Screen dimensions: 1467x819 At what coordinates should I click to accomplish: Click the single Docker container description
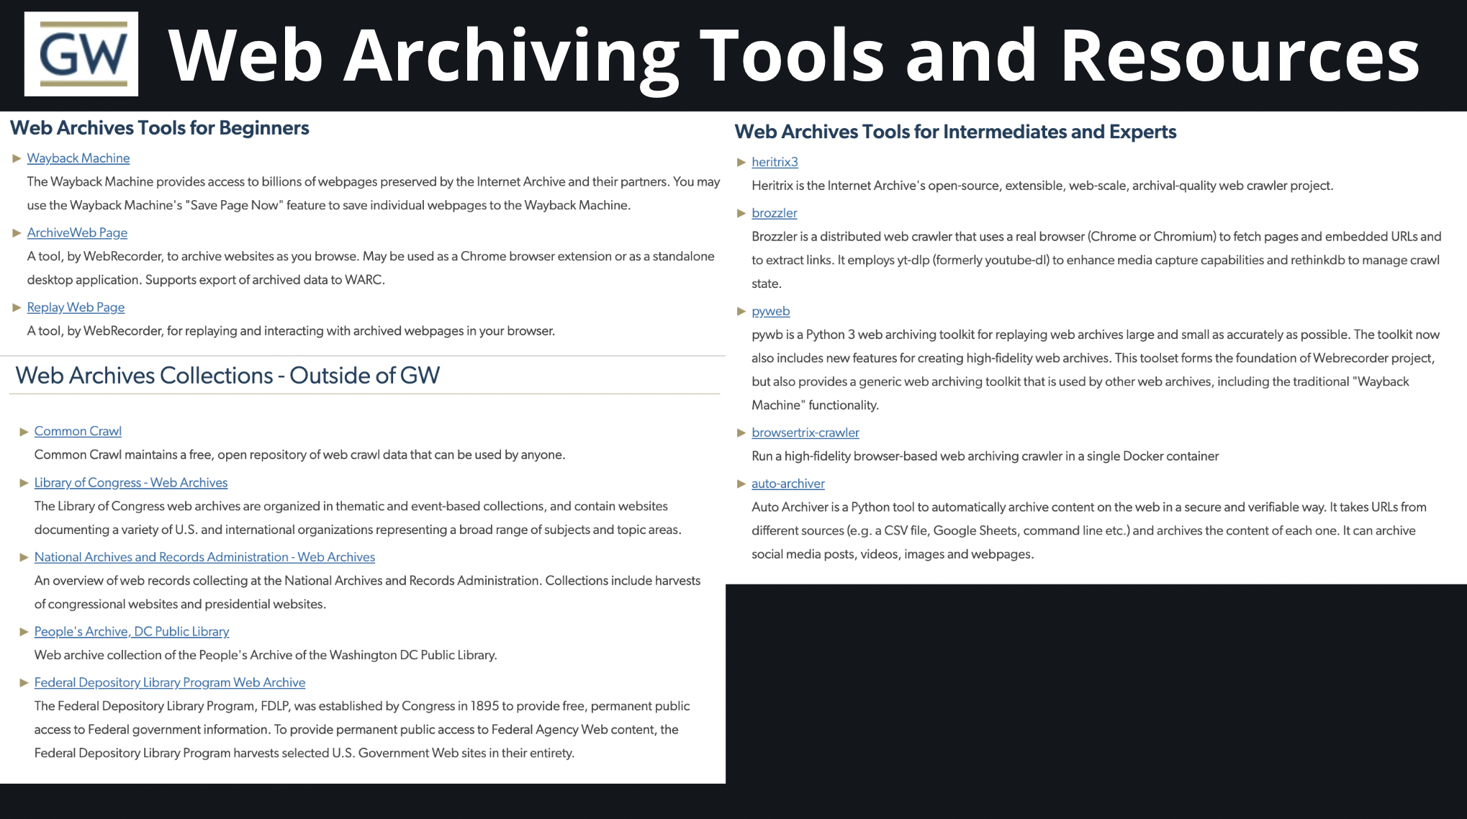[x=985, y=456]
